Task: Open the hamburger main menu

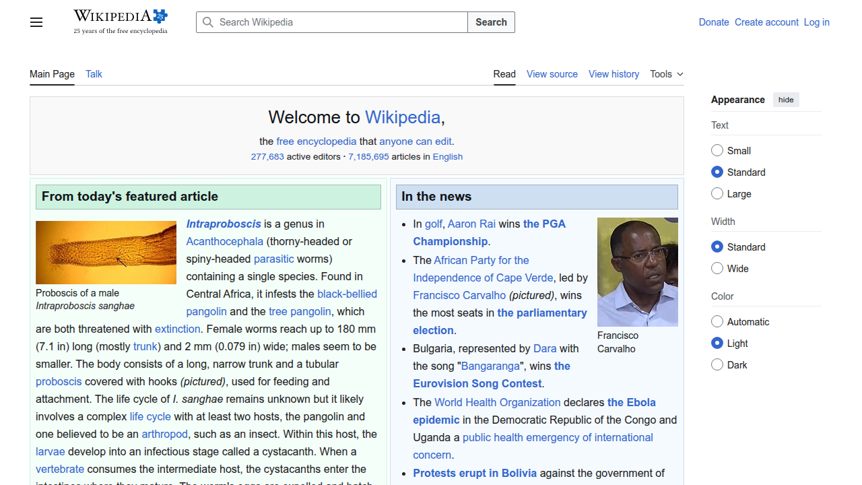Action: coord(36,22)
